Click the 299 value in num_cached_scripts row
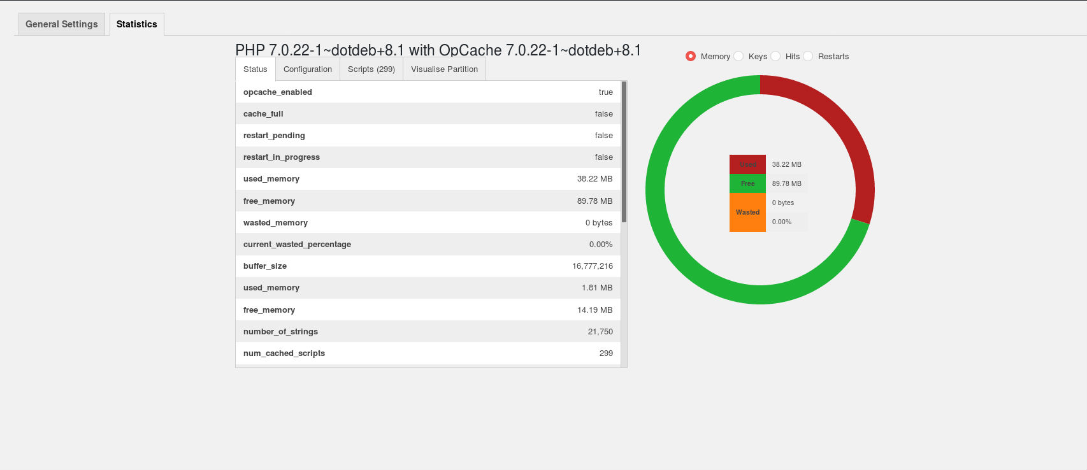This screenshot has height=470, width=1087. coord(606,353)
